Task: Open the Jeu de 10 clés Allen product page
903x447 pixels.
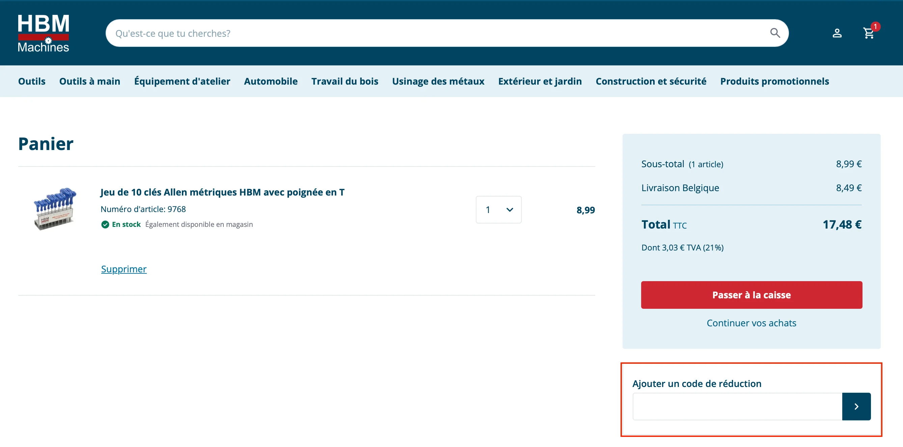Action: coord(222,192)
